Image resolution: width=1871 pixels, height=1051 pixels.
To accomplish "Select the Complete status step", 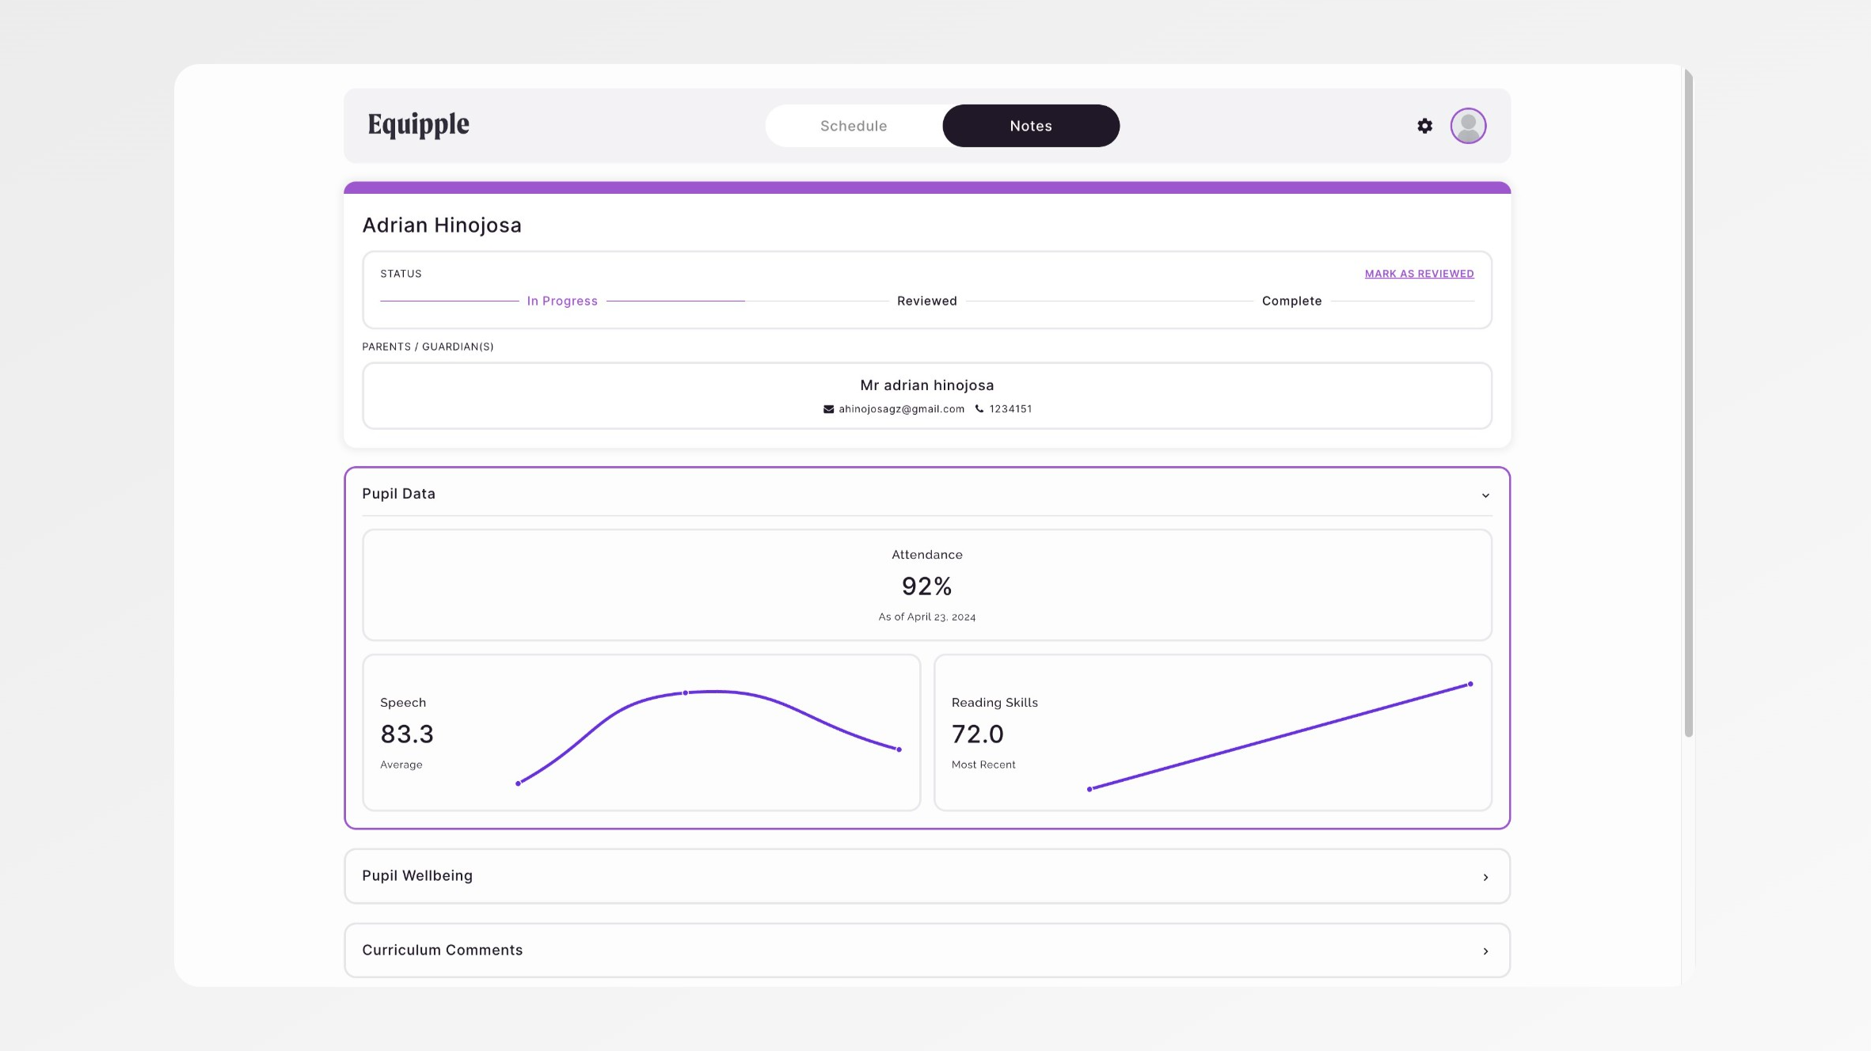I will click(1291, 302).
